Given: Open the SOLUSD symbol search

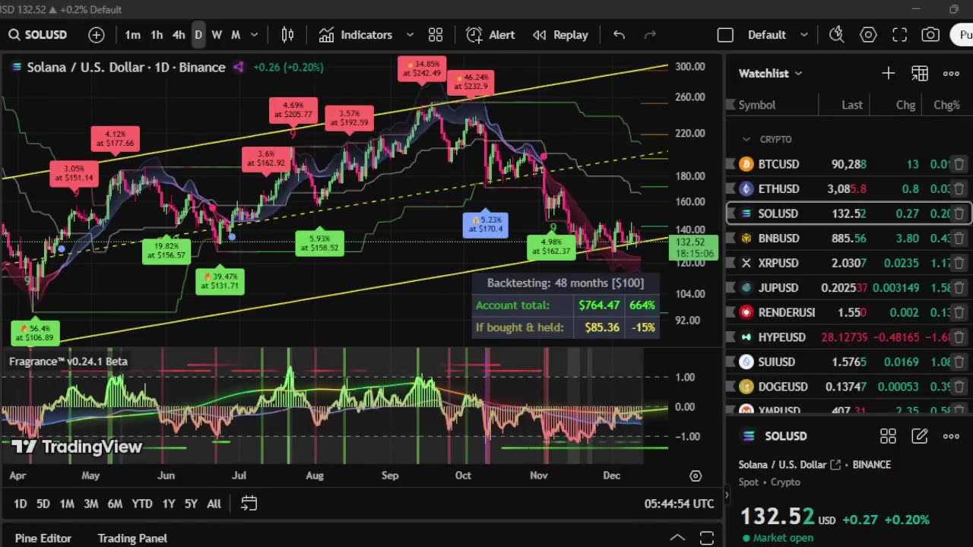Looking at the screenshot, I should (x=38, y=35).
